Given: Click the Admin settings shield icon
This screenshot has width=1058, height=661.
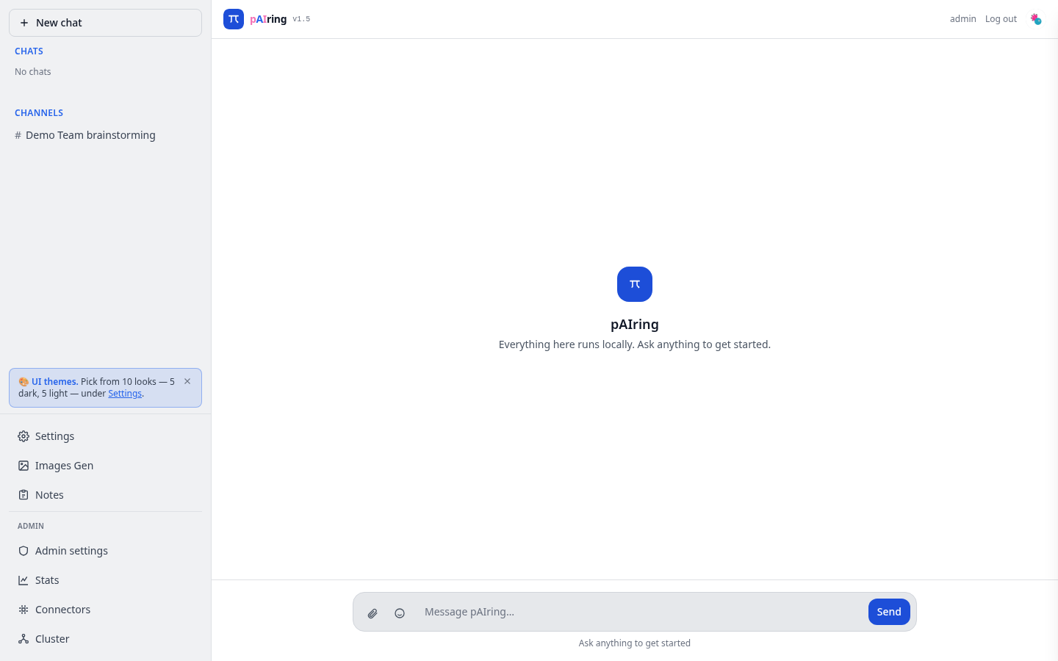Looking at the screenshot, I should tap(24, 551).
